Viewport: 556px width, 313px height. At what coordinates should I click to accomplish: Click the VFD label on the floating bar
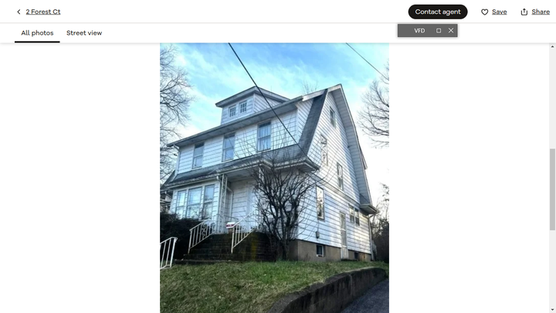419,30
